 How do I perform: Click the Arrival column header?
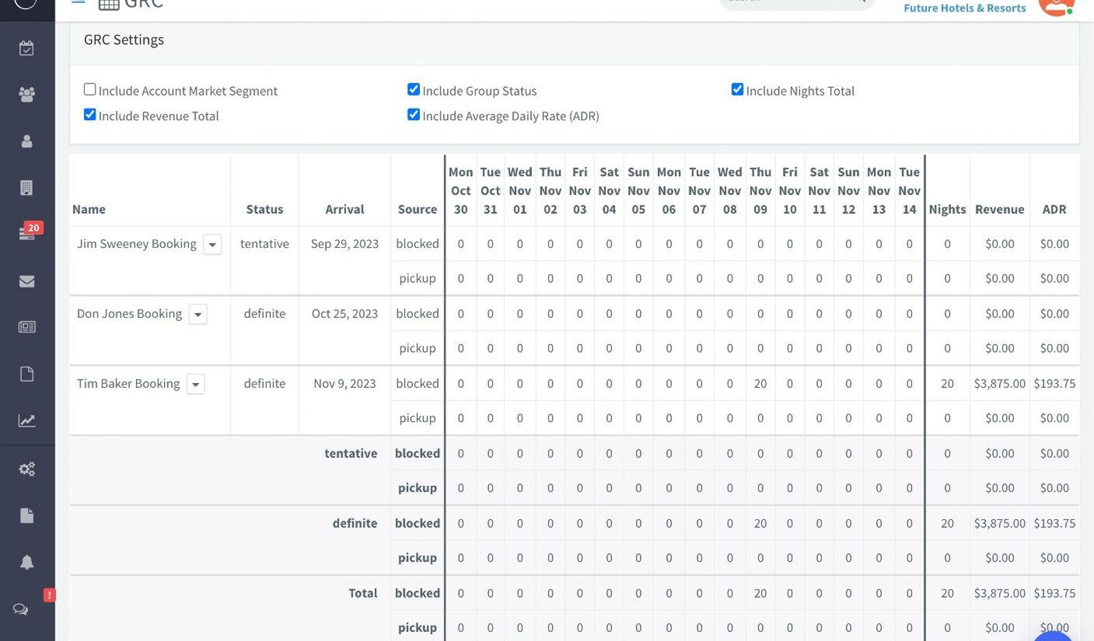pyautogui.click(x=345, y=209)
